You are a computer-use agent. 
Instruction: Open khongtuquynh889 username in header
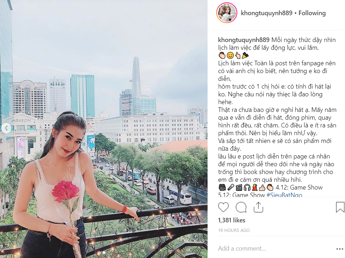[266, 13]
